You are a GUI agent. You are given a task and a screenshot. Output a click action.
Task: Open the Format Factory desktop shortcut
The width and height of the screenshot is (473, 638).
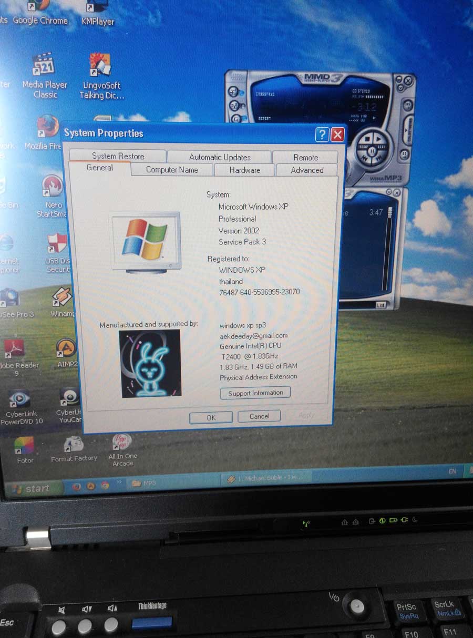[x=74, y=449]
